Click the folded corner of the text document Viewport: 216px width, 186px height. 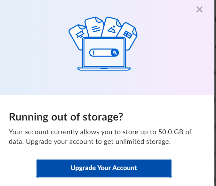pos(100,20)
